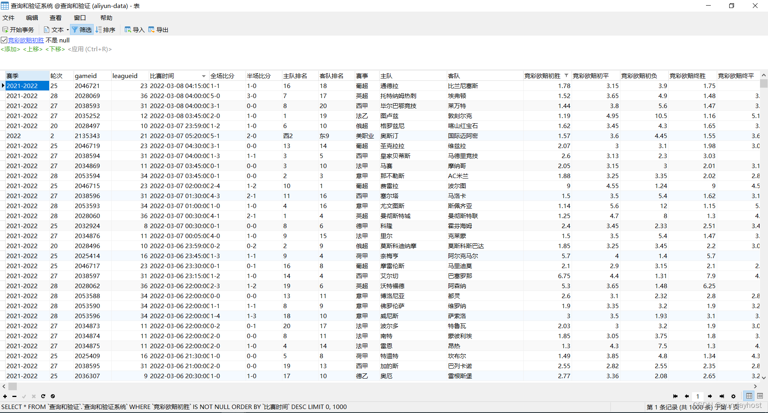This screenshot has height=413, width=768.
Task: Toggle the 筛选 filter button
Action: 82,30
